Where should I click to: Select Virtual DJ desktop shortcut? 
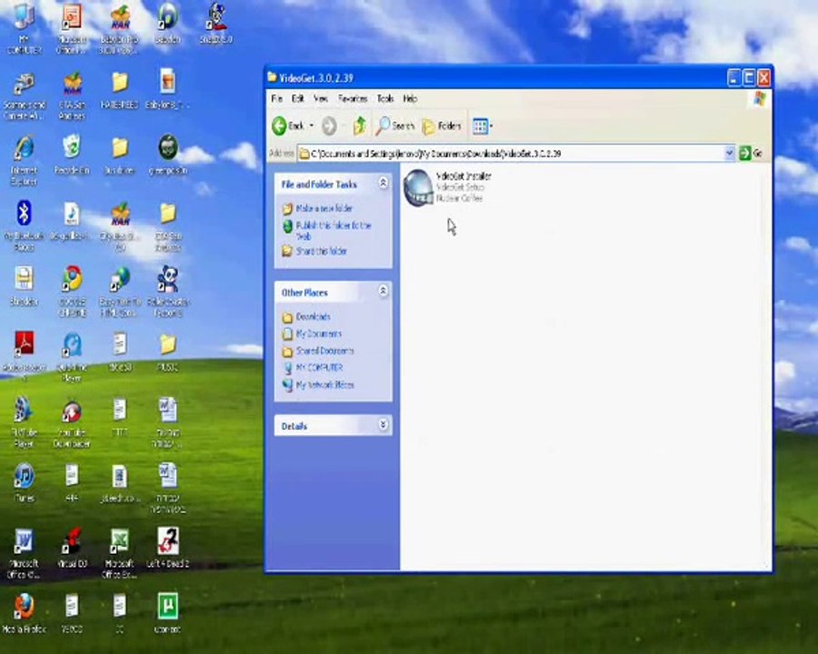[x=72, y=548]
